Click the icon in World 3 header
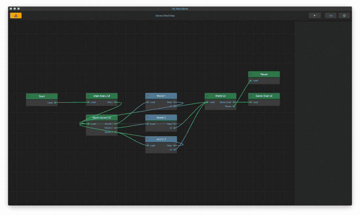This screenshot has height=215, width=360. [148, 139]
